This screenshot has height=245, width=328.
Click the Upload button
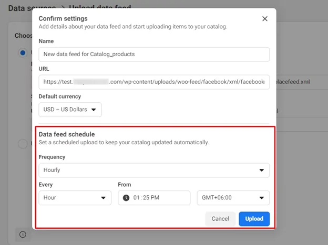(254, 219)
